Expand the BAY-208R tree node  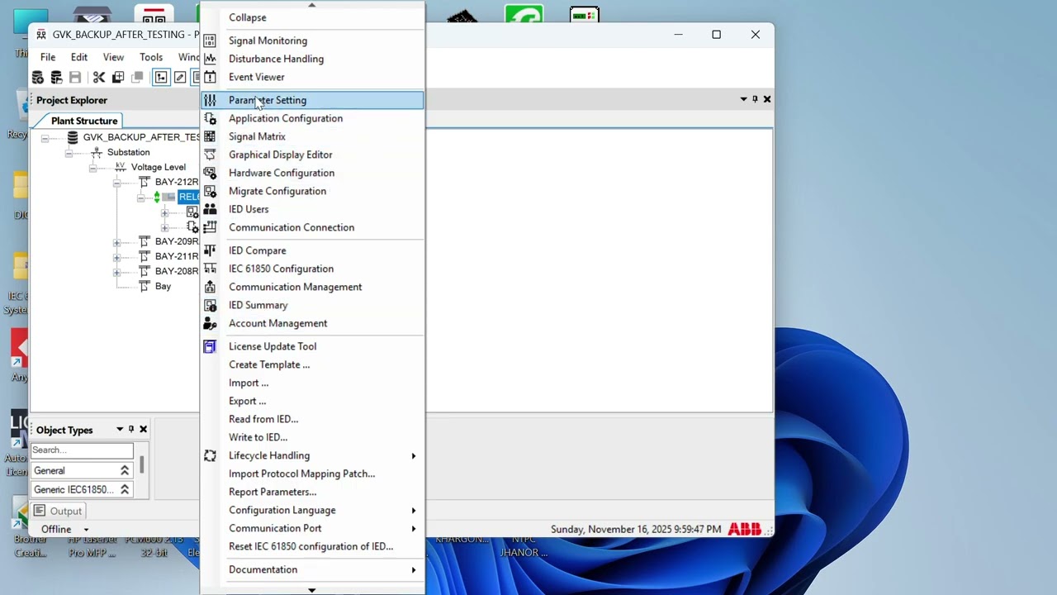pos(117,272)
